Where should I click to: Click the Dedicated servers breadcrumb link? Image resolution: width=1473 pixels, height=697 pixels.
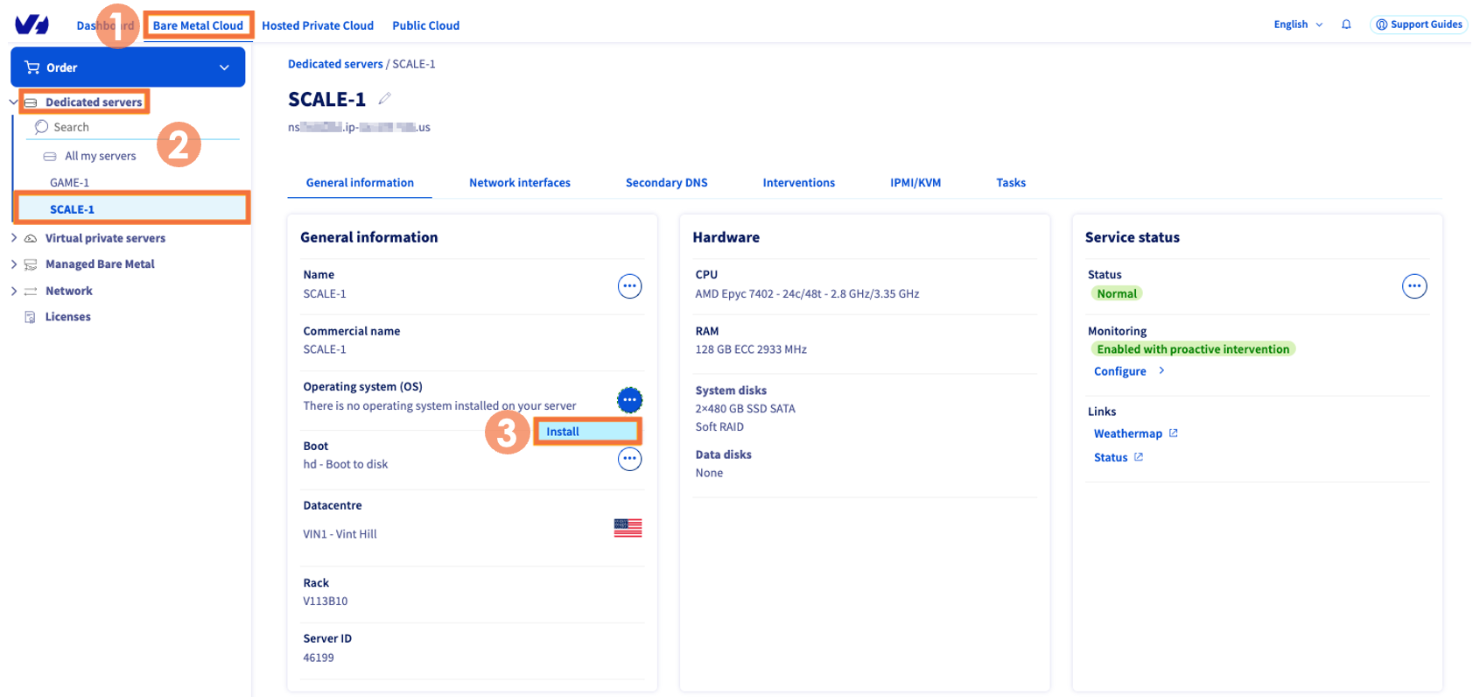[x=335, y=64]
